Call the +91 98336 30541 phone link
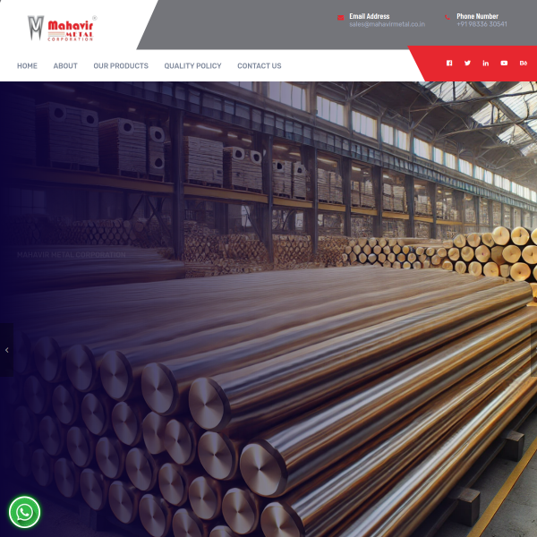This screenshot has width=537, height=537. click(x=482, y=24)
